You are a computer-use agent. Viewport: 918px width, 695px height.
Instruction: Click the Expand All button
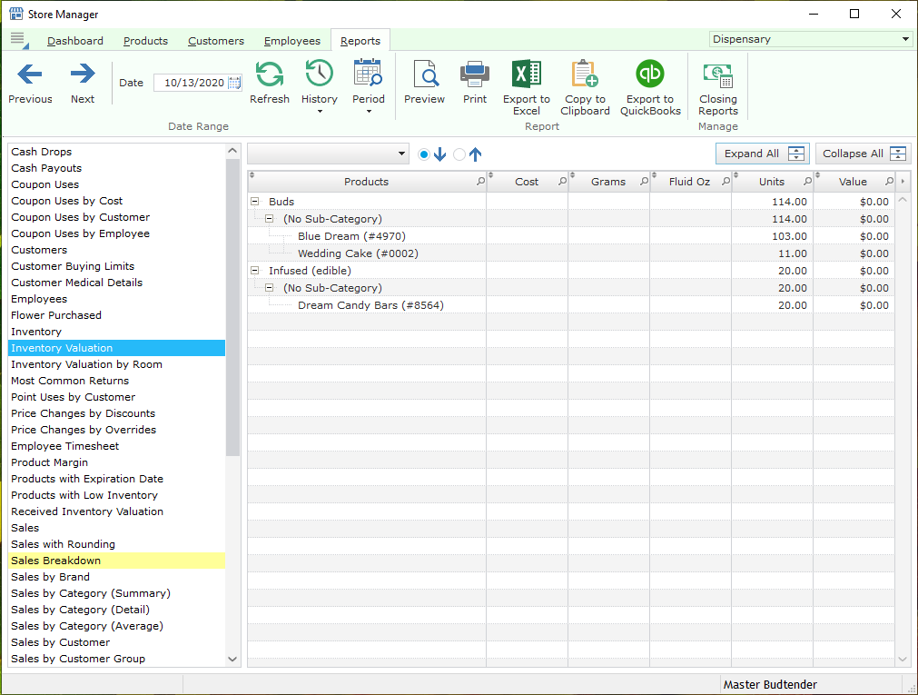click(x=761, y=154)
